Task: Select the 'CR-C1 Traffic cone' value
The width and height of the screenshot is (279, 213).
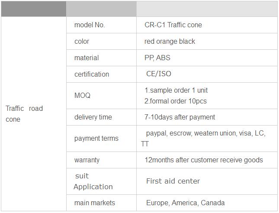Action: [x=173, y=25]
